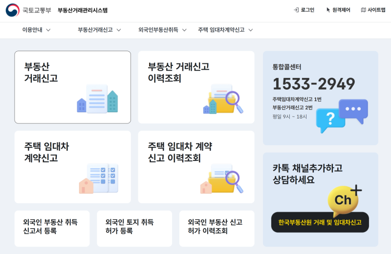Click the 국토교통부 taegeuk emblem logo
391x254 pixels.
point(13,10)
